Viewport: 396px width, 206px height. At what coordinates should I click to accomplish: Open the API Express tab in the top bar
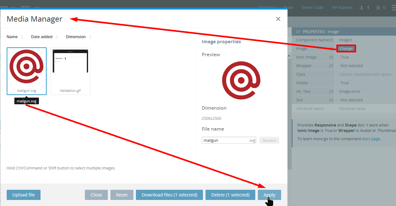342,8
